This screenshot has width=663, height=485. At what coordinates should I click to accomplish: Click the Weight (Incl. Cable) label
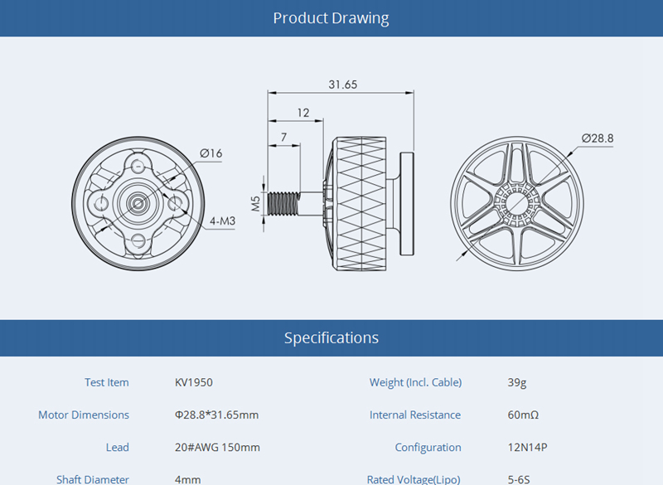pyautogui.click(x=415, y=382)
